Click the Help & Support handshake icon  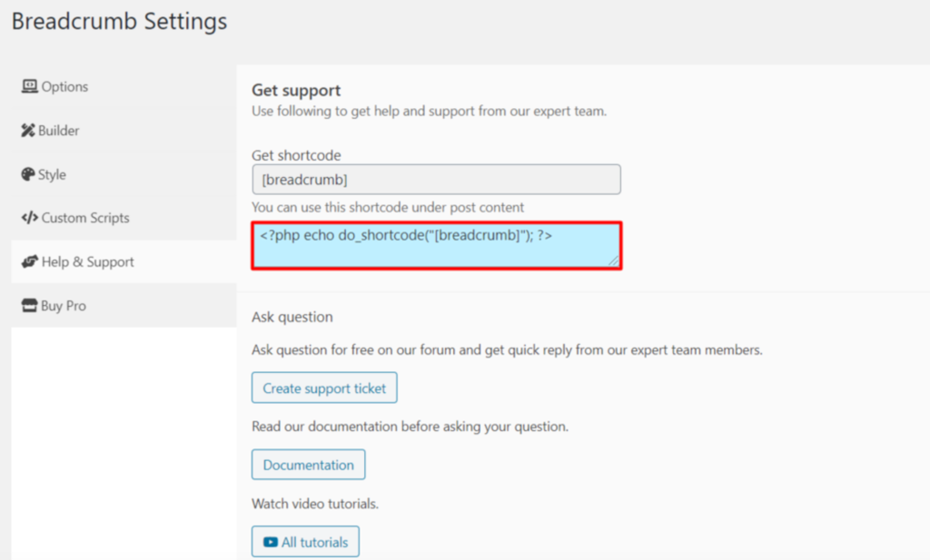click(x=30, y=262)
